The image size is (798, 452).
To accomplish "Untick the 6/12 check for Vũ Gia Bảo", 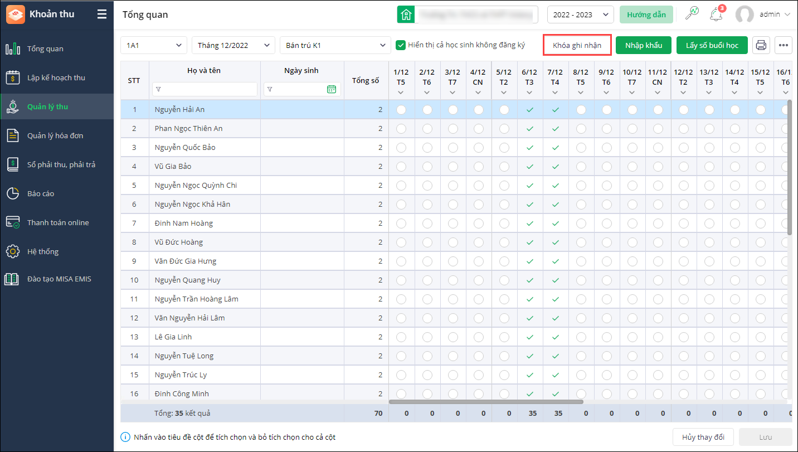I will coord(529,167).
